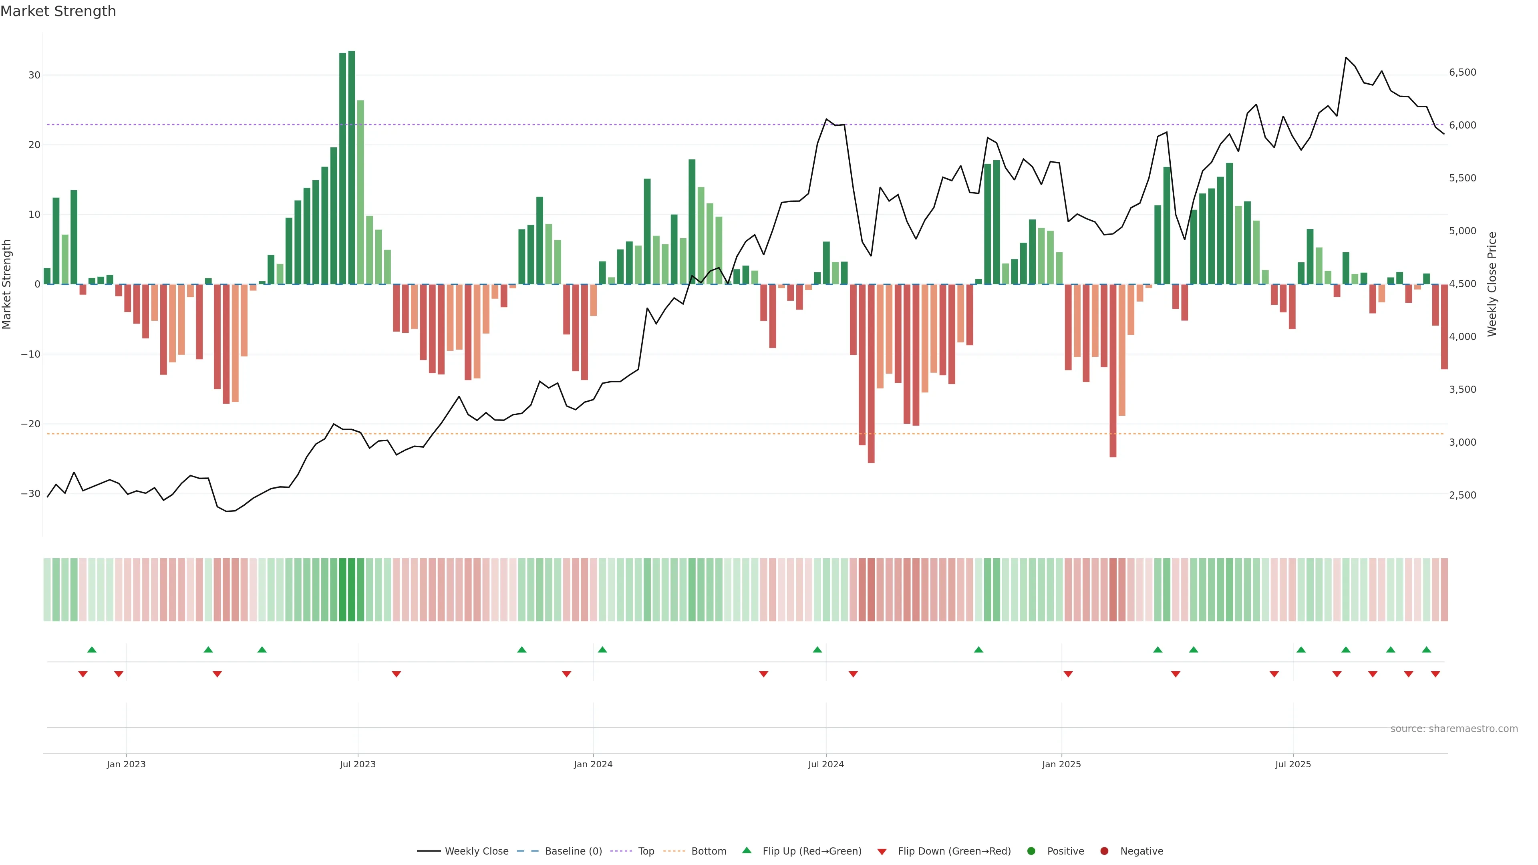1538x865 pixels.
Task: Click the leftmost green Flip Up triangle marker
Action: click(92, 650)
